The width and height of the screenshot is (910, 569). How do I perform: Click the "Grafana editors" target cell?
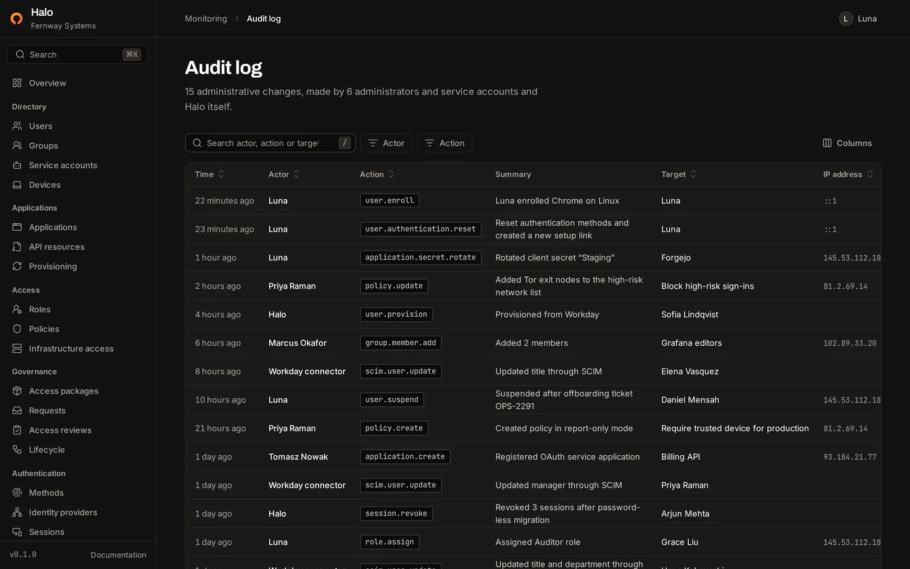tap(691, 343)
